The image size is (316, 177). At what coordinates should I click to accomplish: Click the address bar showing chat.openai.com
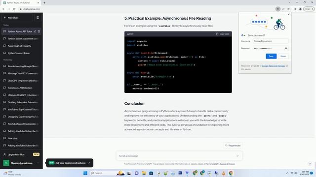click(32, 9)
